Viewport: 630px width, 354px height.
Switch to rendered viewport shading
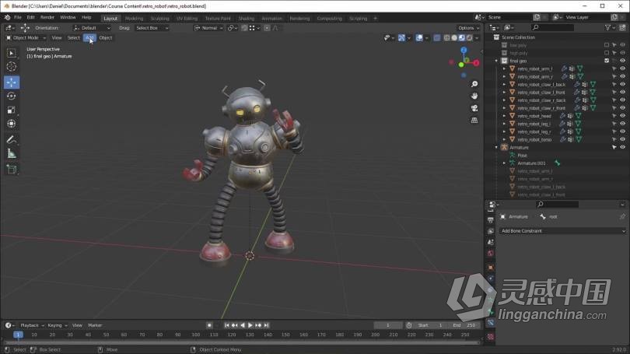[469, 38]
